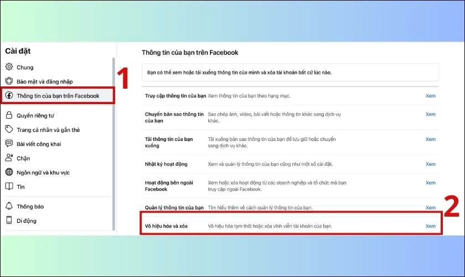Image resolution: width=465 pixels, height=277 pixels.
Task: Click description Sao chép ảnh, video, bài viết
Action: point(275,117)
